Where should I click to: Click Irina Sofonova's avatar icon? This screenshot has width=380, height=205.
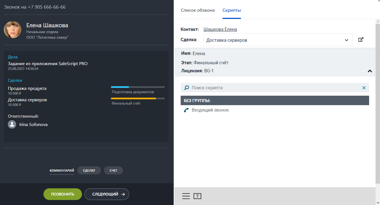coord(12,124)
